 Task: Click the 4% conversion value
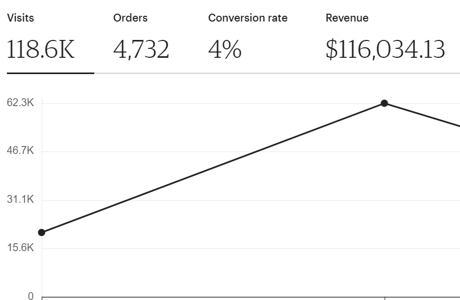click(x=225, y=49)
